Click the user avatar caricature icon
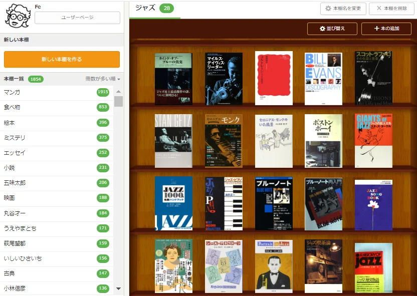 pos(18,16)
